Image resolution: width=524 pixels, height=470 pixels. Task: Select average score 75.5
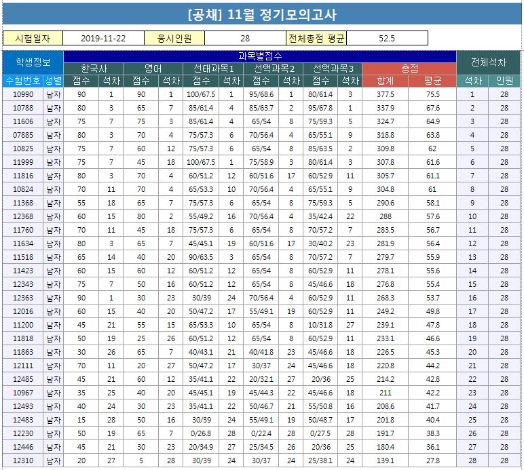click(432, 94)
